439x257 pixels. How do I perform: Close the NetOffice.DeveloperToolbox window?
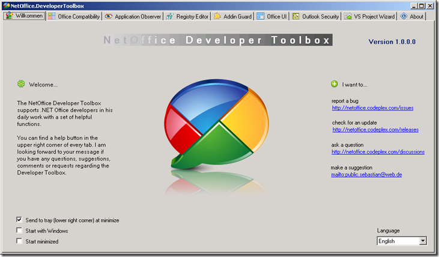(430, 5)
